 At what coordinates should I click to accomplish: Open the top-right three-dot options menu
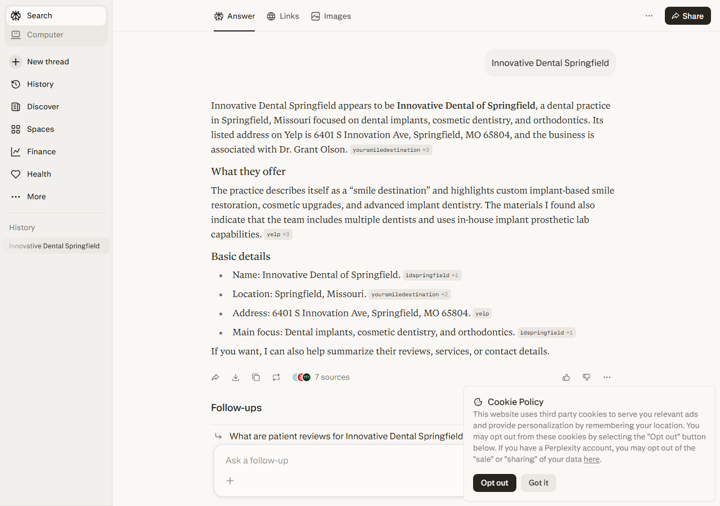coord(649,16)
